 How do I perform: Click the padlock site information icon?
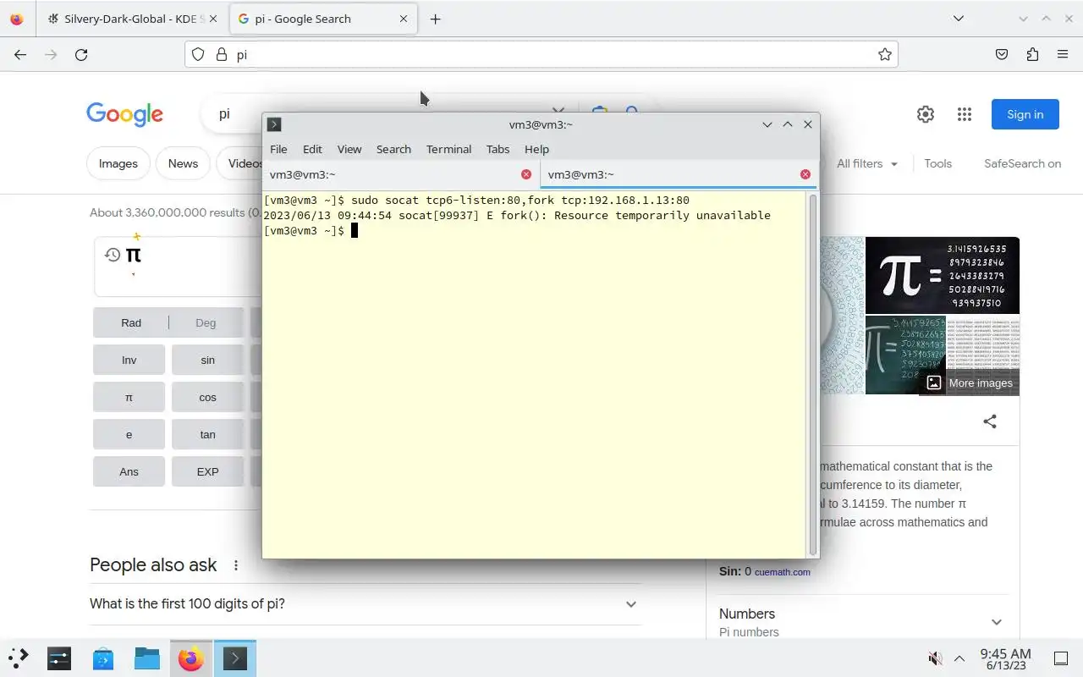click(222, 54)
